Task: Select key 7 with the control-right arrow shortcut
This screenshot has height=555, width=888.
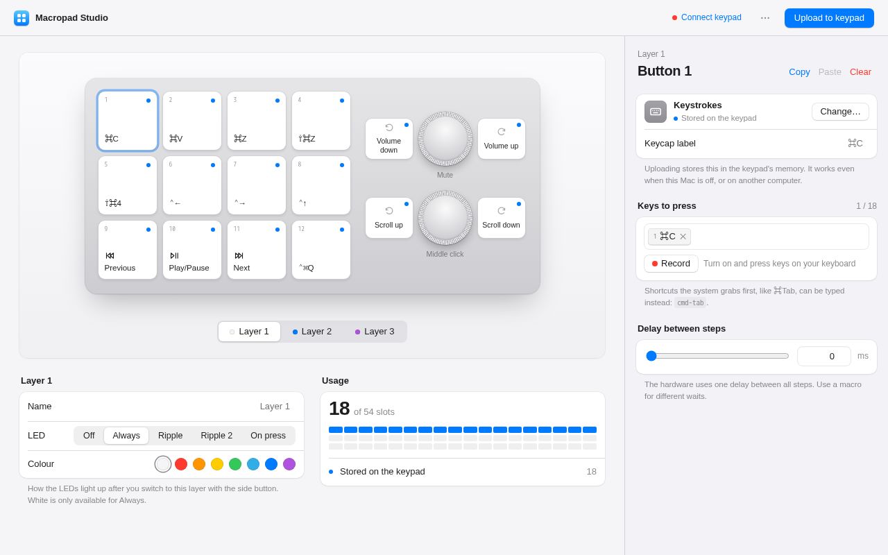Action: click(x=257, y=185)
